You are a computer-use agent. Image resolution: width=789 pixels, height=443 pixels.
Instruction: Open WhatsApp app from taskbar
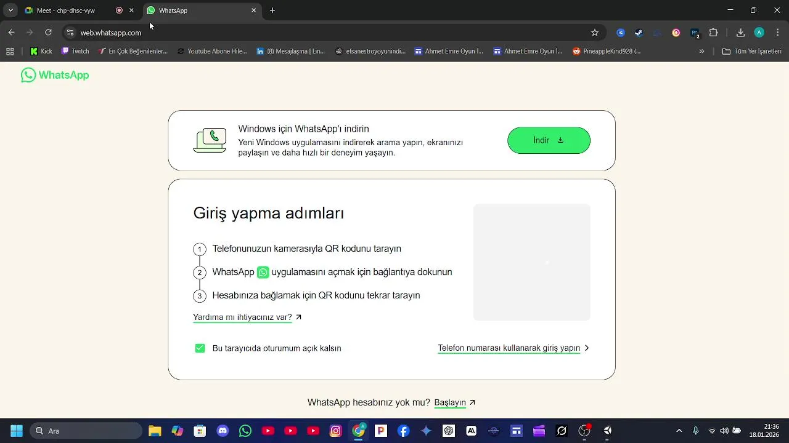click(245, 431)
